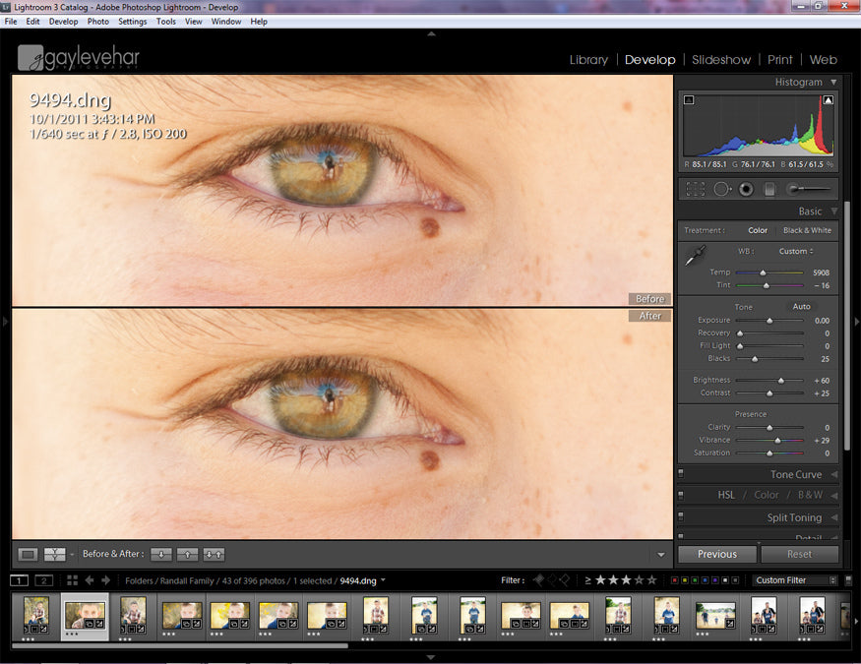861x664 pixels.
Task: Switch to the Library module
Action: (588, 60)
